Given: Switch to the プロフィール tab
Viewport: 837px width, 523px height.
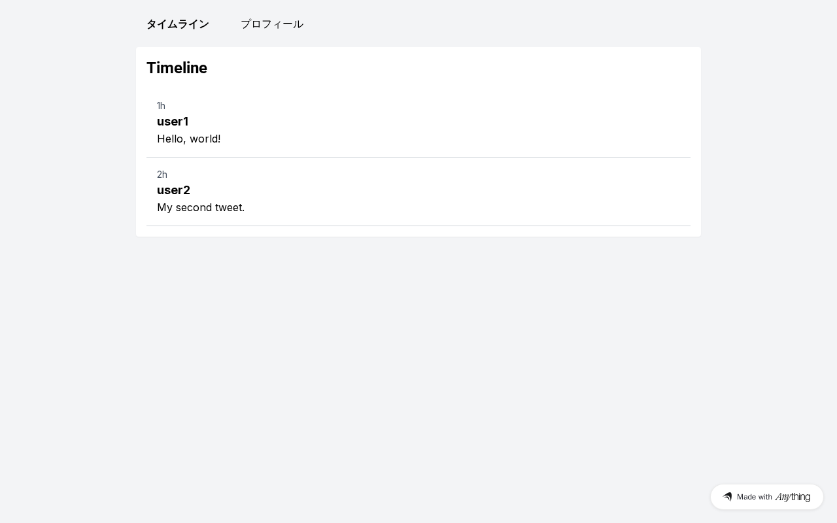Looking at the screenshot, I should pos(271,24).
